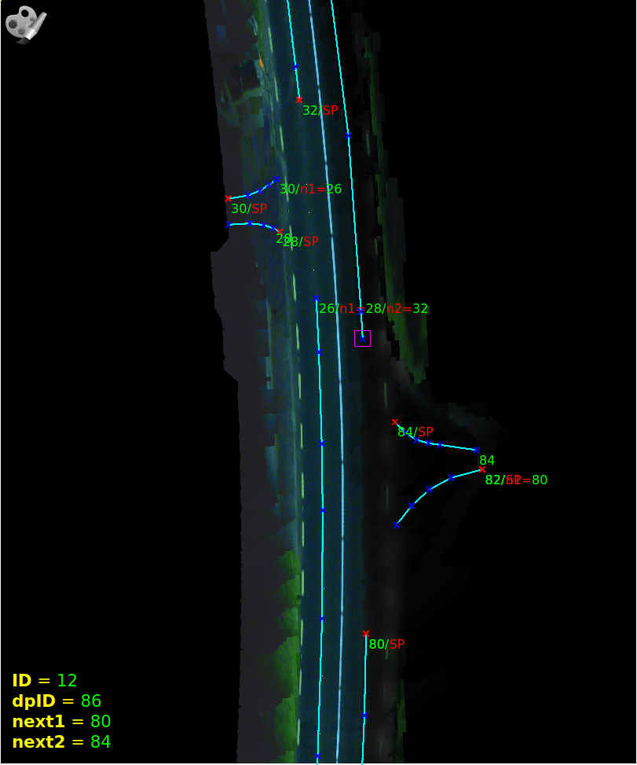Click the blue waypoint beside label 84

click(x=476, y=450)
